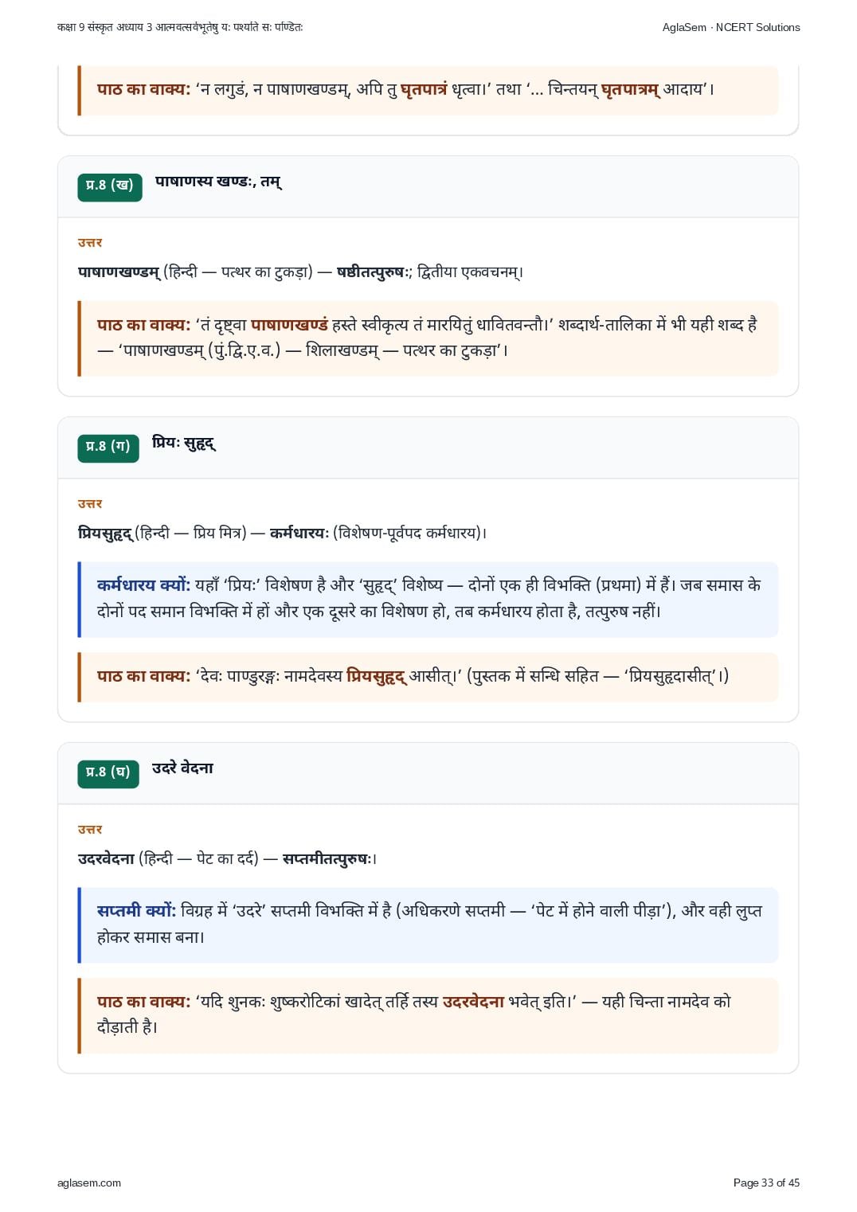This screenshot has width=857, height=1212.
Task: Click the blue सप्तमी क्यों explanation box
Action: point(428,925)
